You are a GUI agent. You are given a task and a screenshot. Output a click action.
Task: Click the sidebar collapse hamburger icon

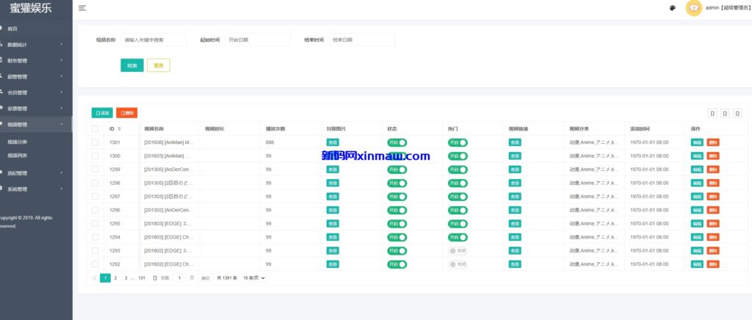82,8
